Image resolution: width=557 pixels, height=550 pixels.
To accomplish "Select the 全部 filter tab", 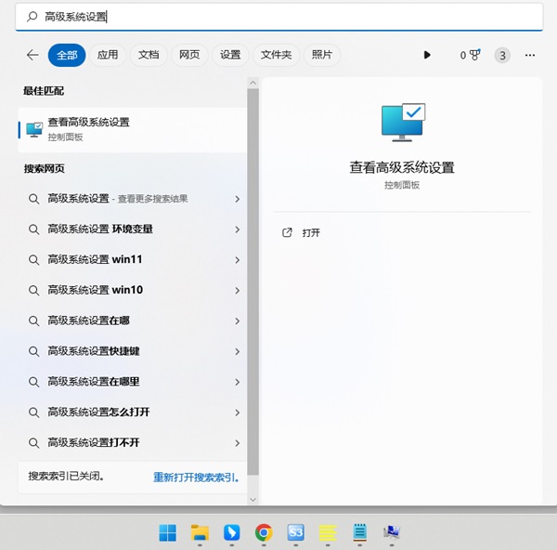I will pos(67,55).
